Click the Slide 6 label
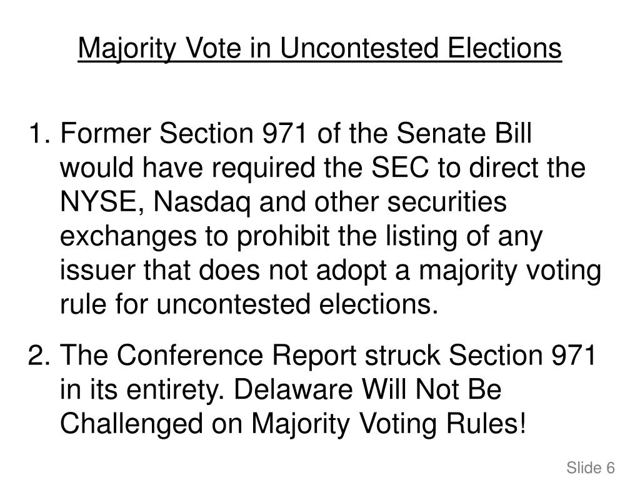 point(591,467)
